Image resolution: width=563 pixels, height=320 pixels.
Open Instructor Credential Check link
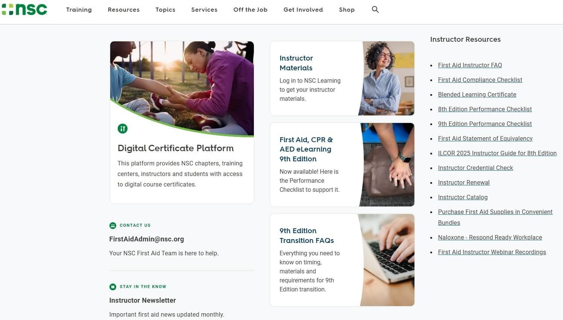click(476, 168)
